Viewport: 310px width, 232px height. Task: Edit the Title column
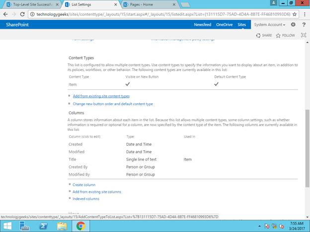click(73, 159)
